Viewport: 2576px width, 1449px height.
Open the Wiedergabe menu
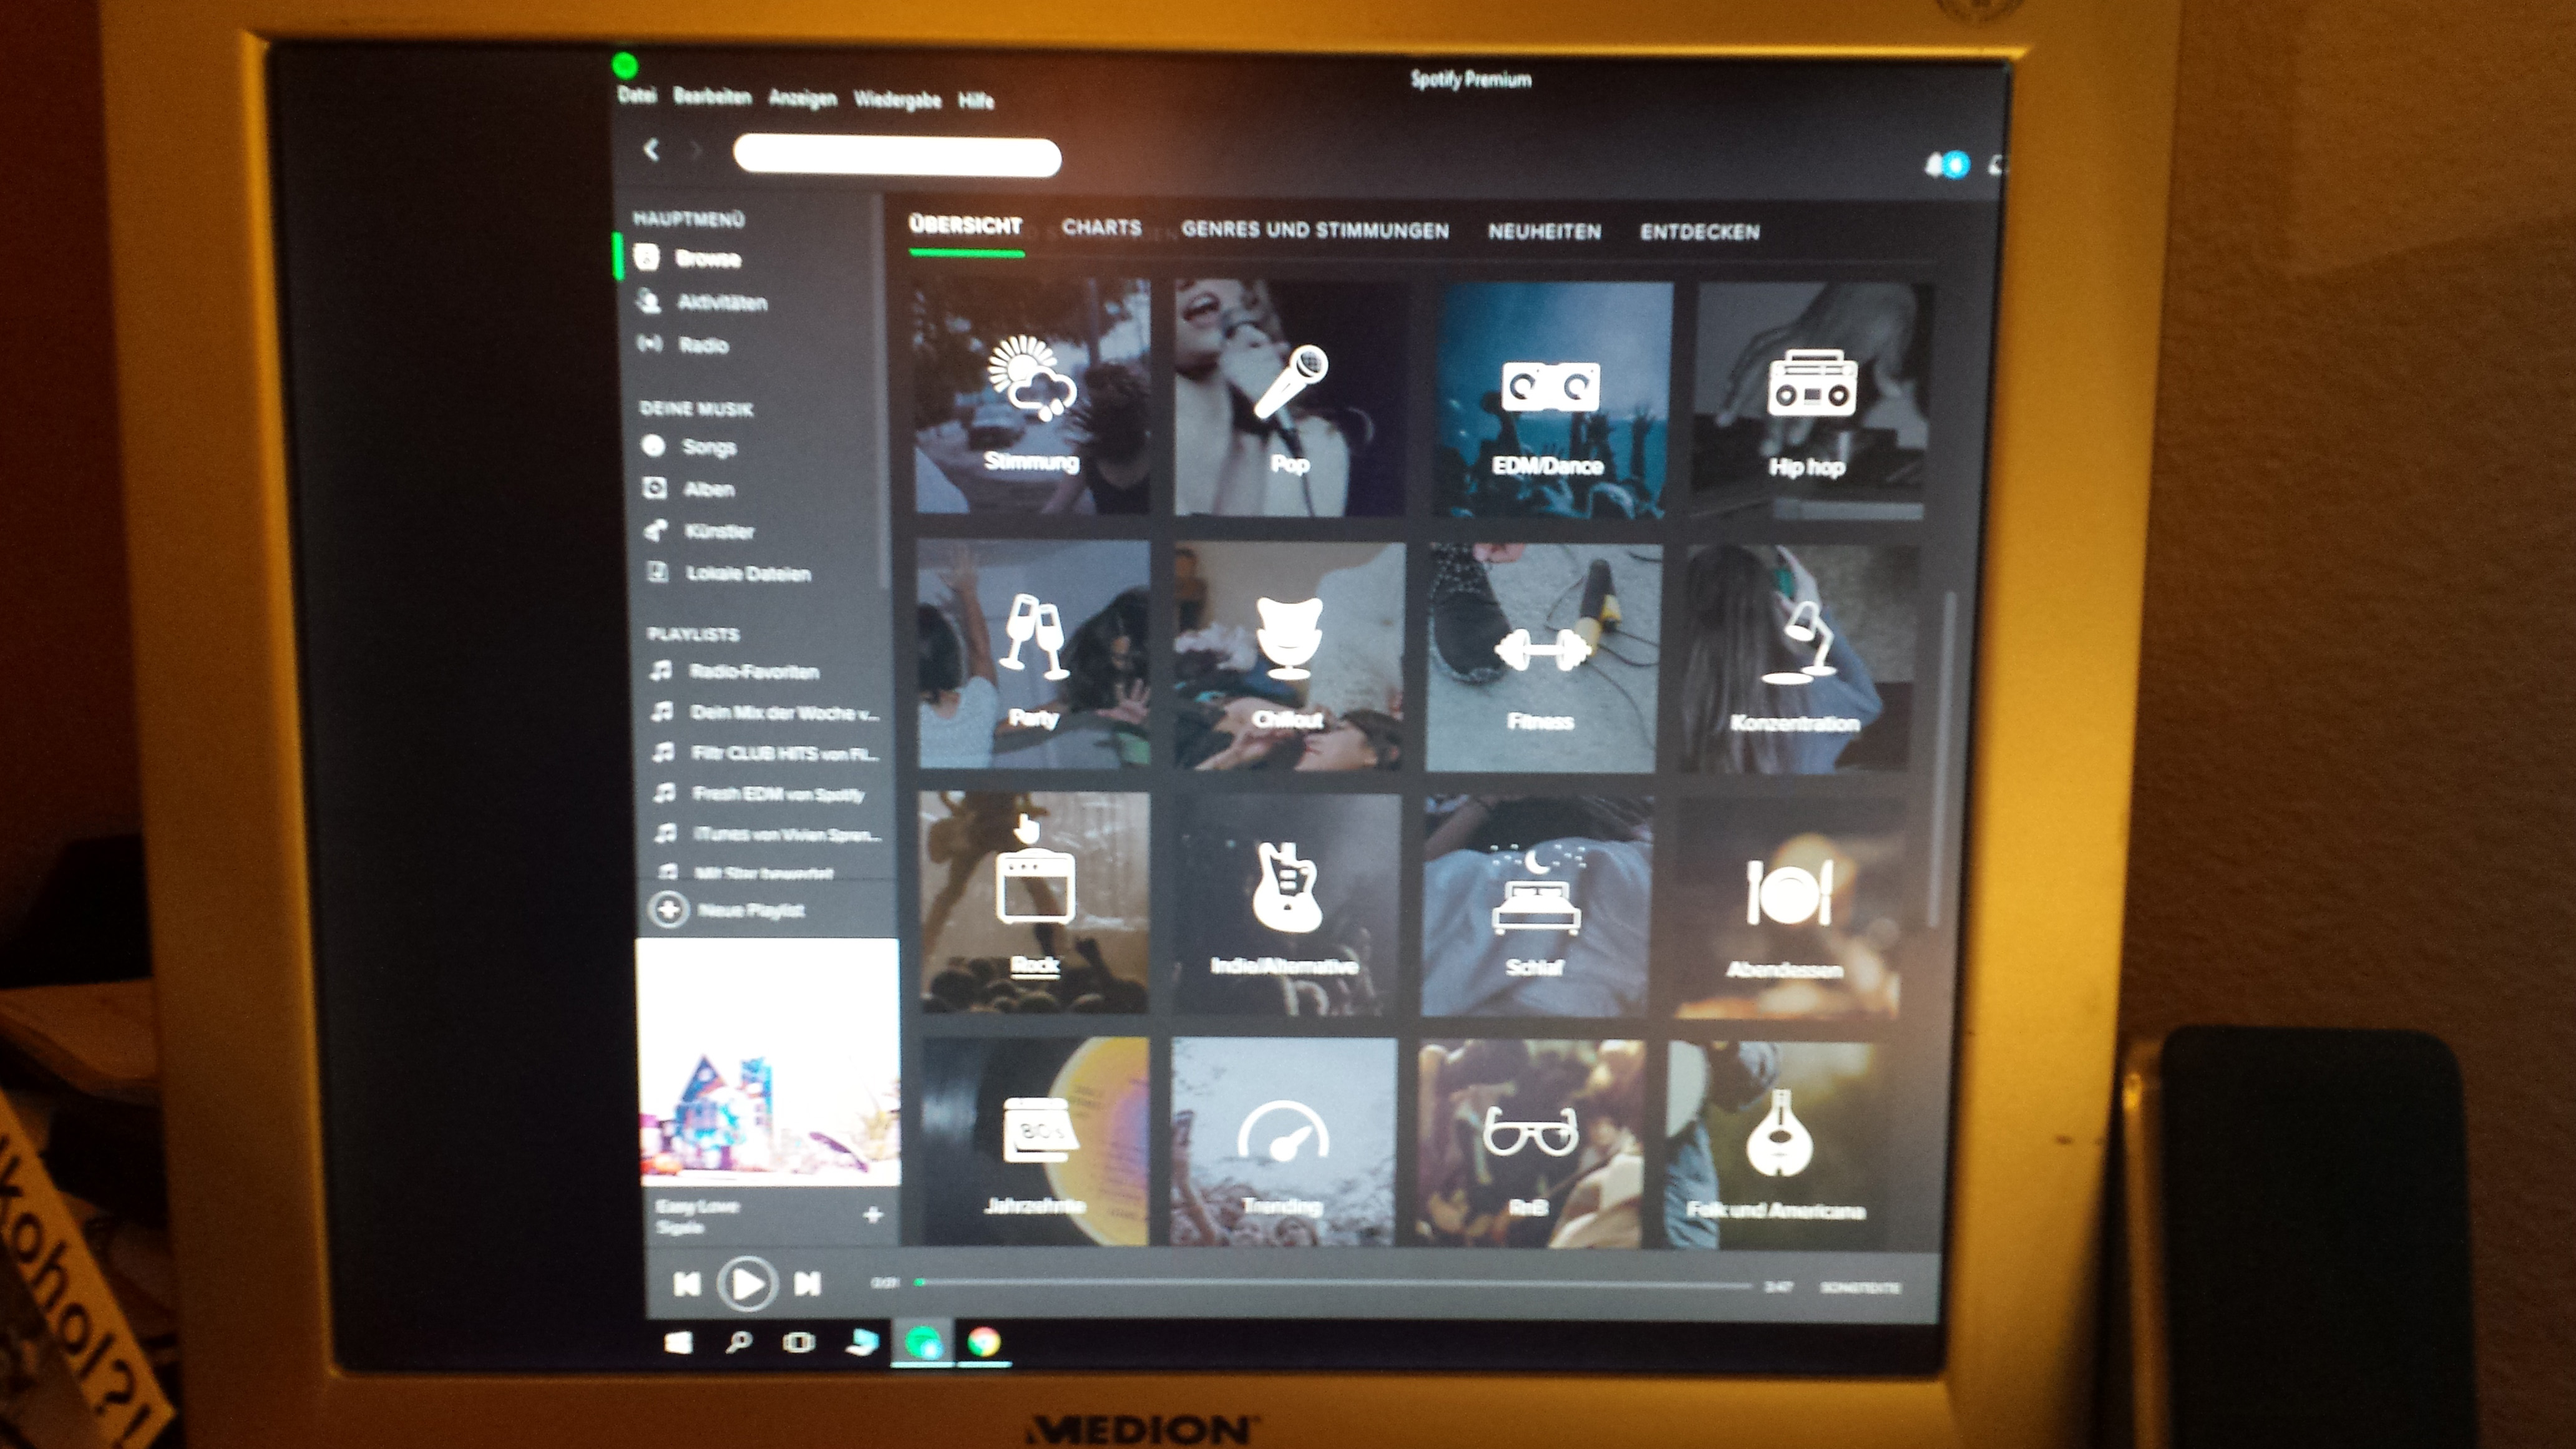point(897,99)
